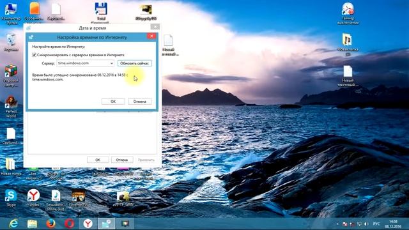Click Отмена in Дата и время window
The width and height of the screenshot is (409, 230).
click(122, 160)
